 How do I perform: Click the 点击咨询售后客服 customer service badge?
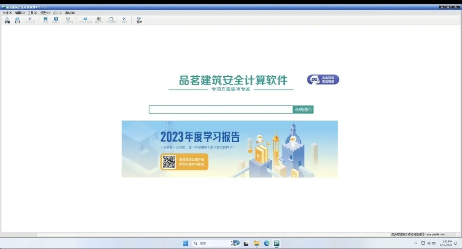(x=322, y=80)
